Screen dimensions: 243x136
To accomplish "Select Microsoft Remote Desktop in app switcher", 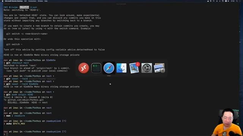I will (84, 68).
